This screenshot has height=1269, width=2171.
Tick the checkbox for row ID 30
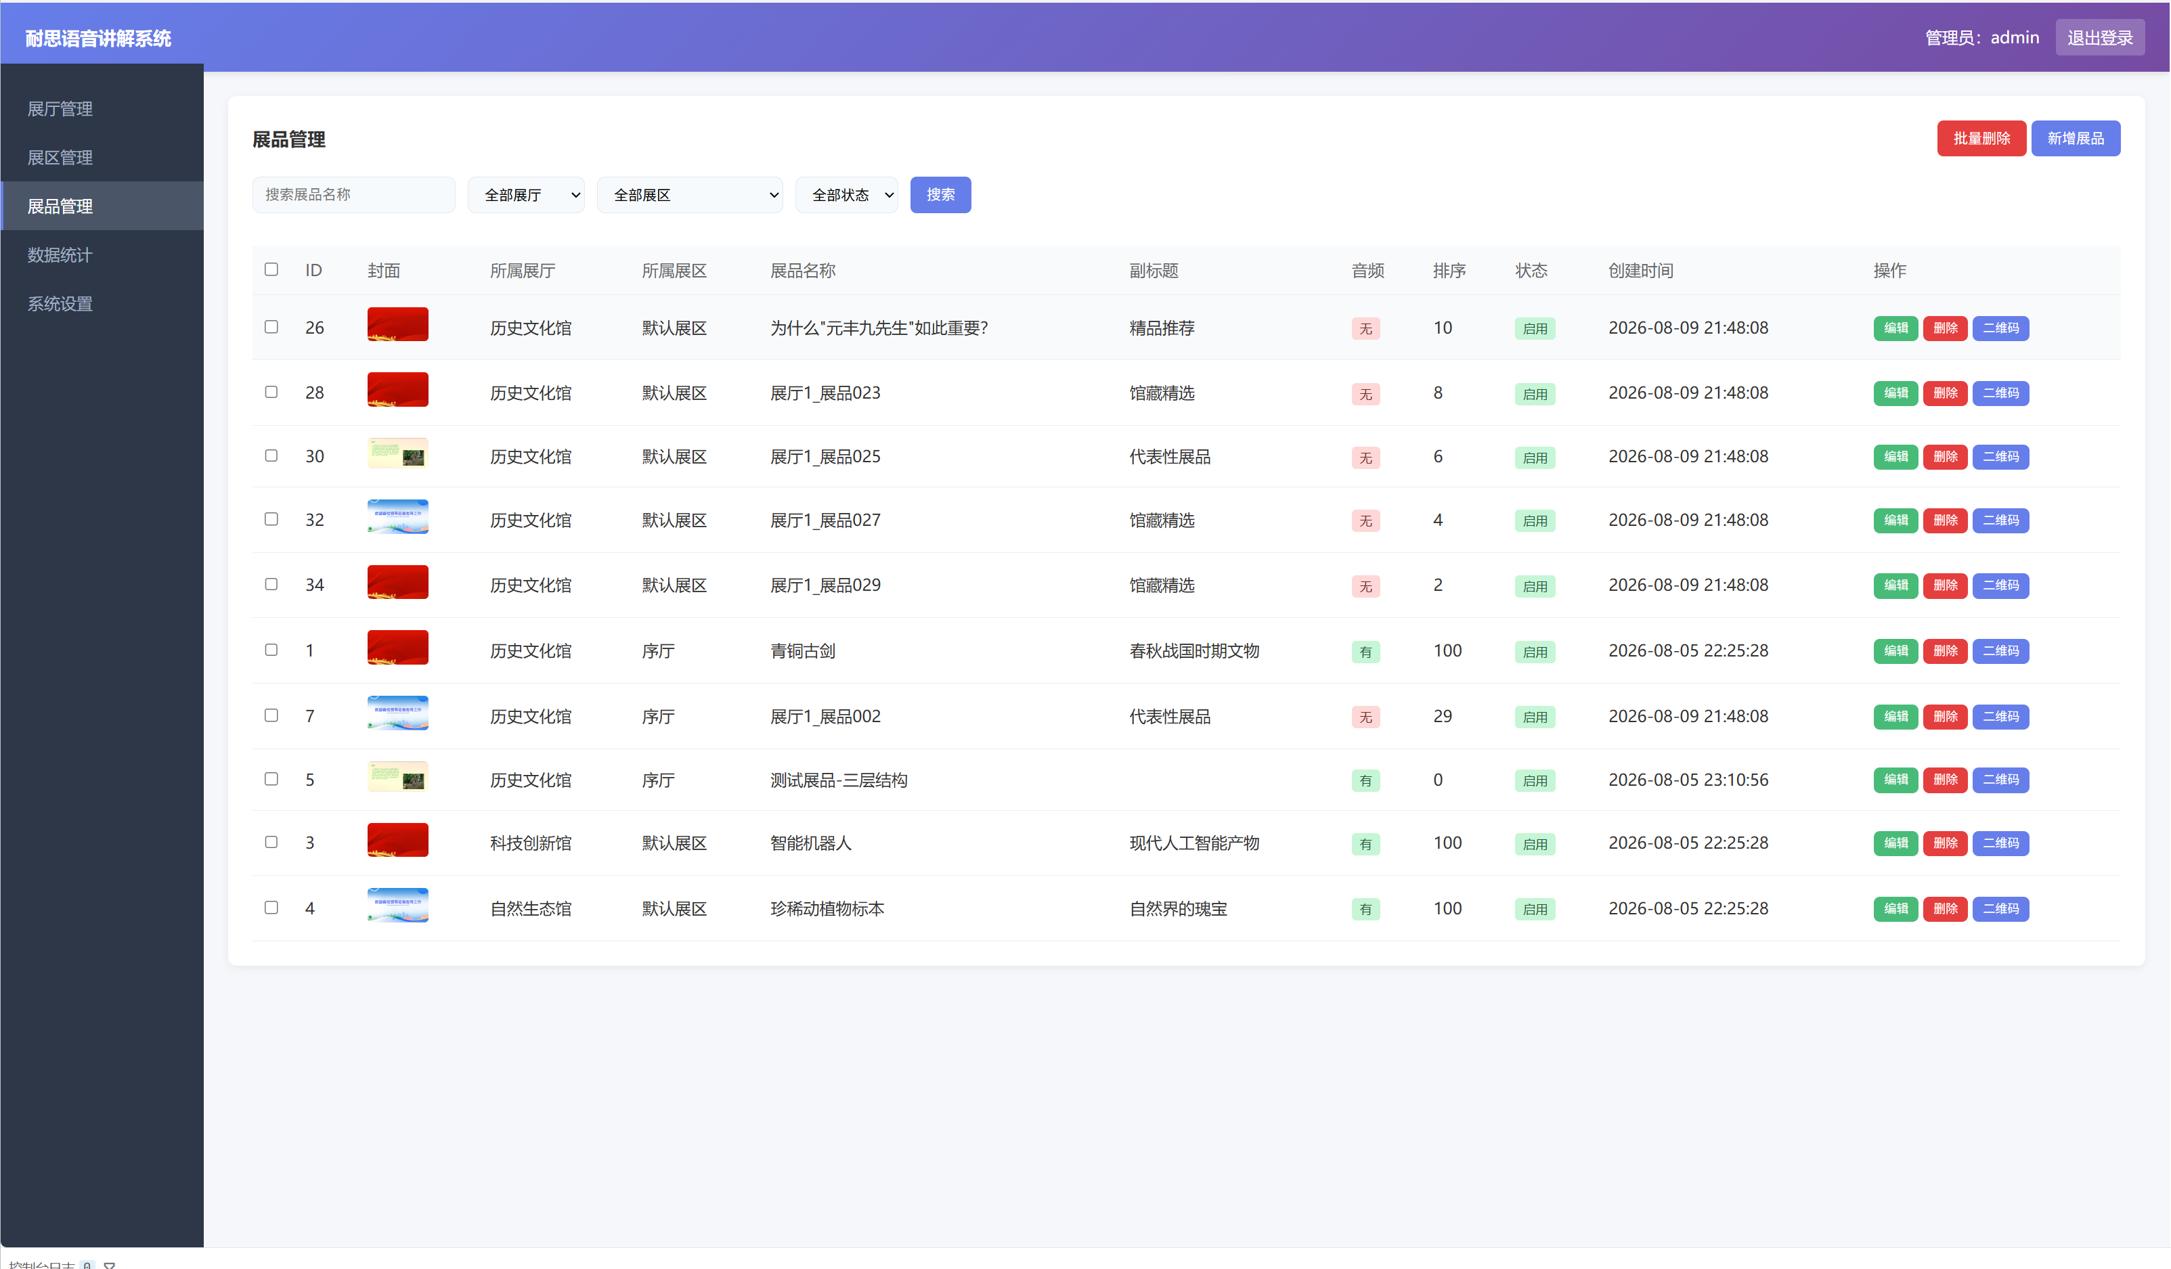[x=271, y=455]
